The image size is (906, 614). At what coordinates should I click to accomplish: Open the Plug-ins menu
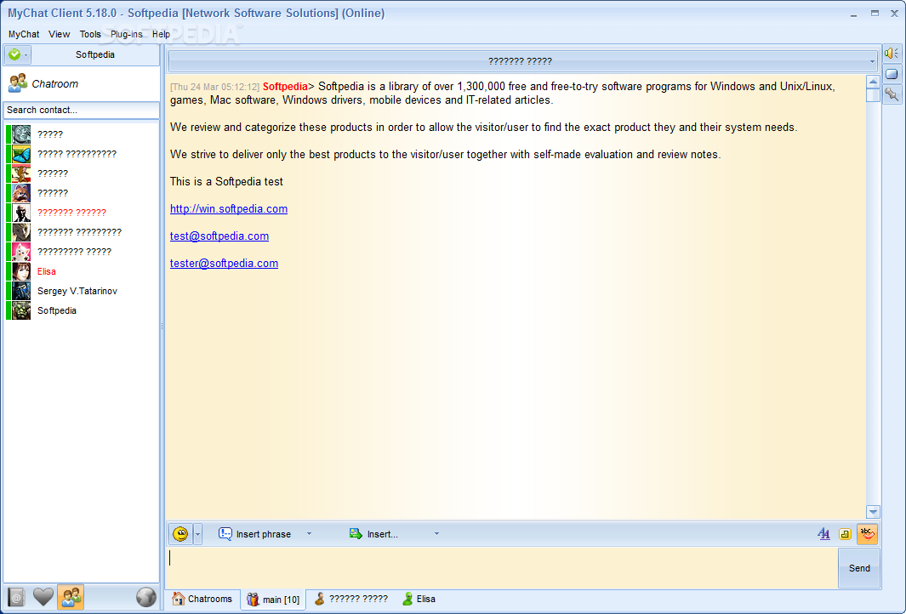pos(127,34)
